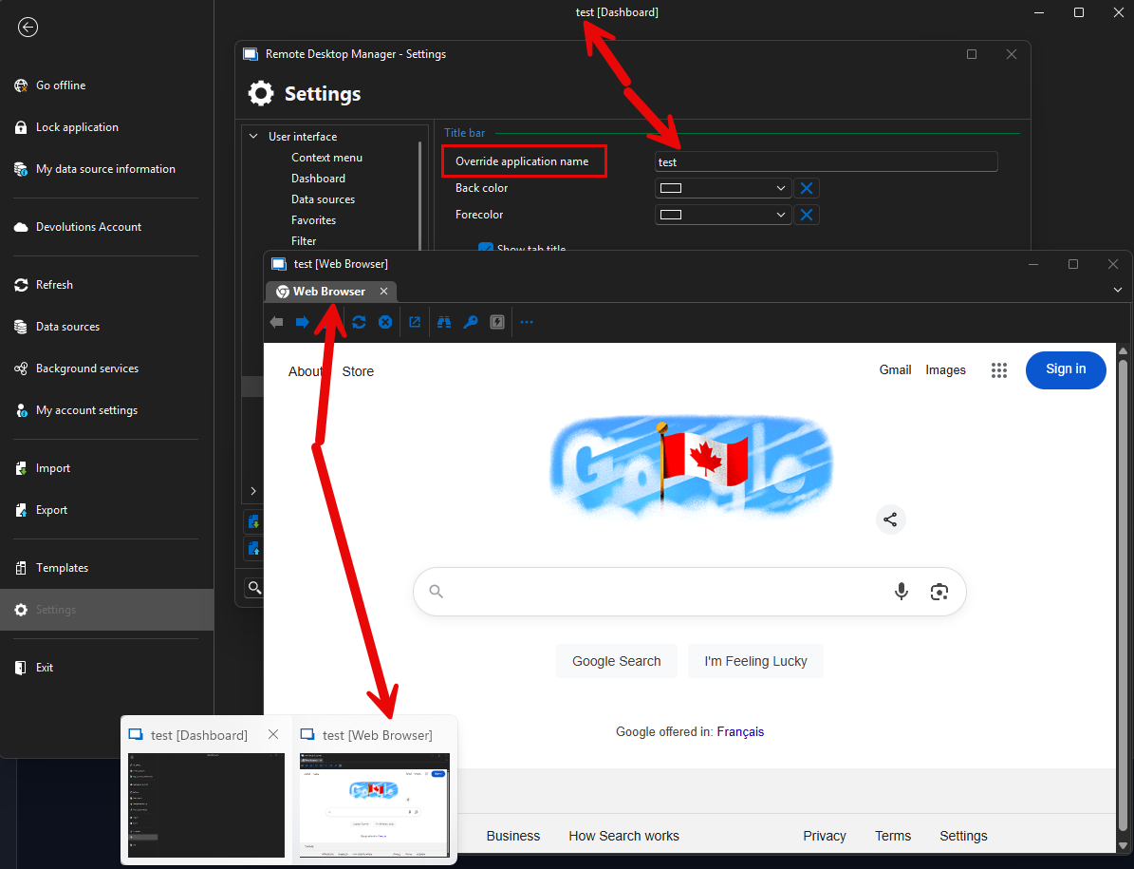This screenshot has width=1134, height=869.
Task: Open the Images link
Action: point(945,370)
